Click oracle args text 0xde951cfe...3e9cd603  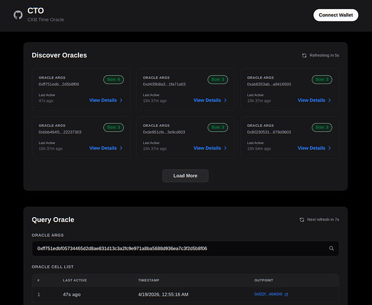(164, 132)
